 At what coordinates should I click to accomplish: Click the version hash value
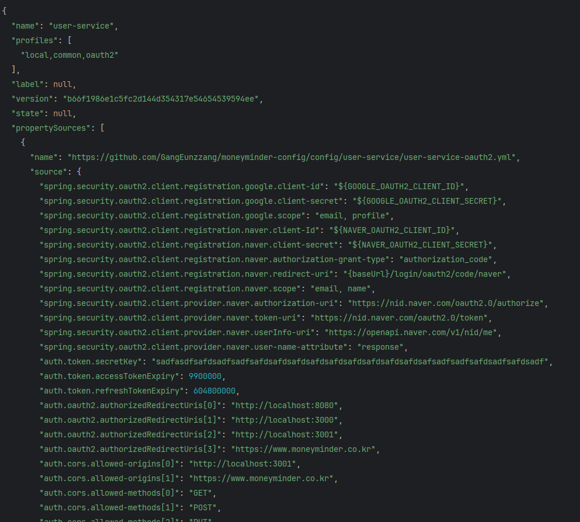161,99
